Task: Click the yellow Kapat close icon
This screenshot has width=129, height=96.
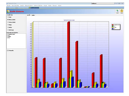Action: [122, 11]
